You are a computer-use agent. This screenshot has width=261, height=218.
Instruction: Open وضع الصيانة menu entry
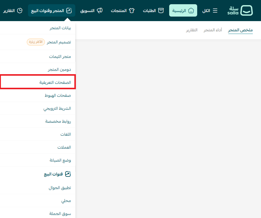[x=38, y=160]
